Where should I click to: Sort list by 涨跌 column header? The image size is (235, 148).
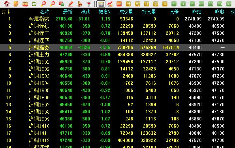click(85, 12)
